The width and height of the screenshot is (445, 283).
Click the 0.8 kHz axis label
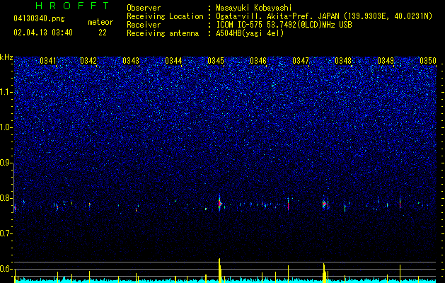pos(6,198)
